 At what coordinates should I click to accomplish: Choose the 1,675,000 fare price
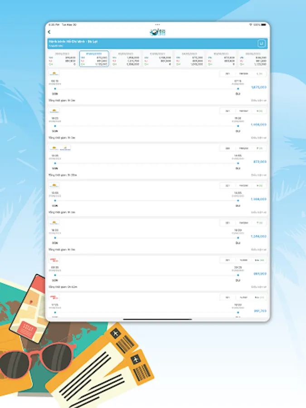[259, 87]
